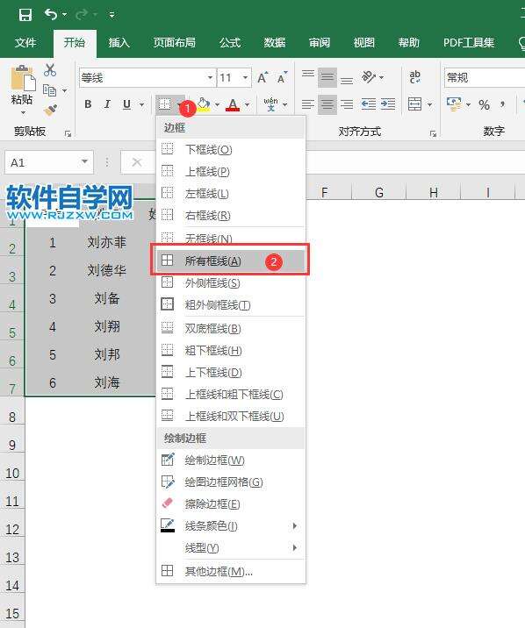Choose 下框线(O) bottom border

pos(231,150)
